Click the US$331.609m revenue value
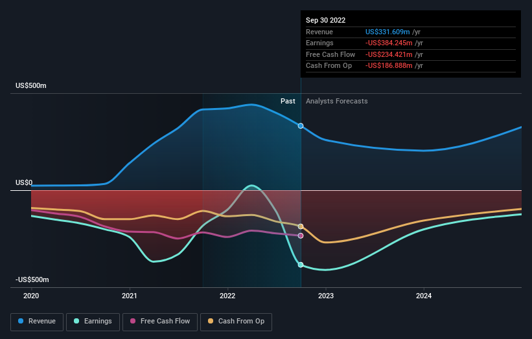This screenshot has height=339, width=532. [387, 32]
